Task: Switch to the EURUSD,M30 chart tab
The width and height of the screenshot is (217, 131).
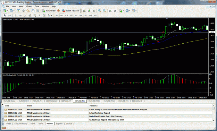Action: click(x=94, y=101)
